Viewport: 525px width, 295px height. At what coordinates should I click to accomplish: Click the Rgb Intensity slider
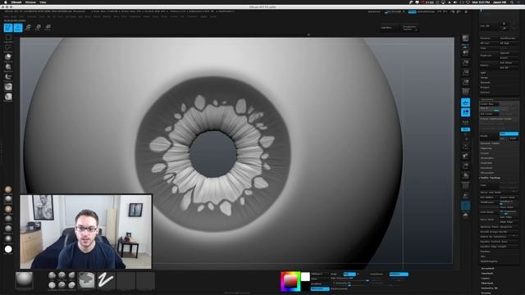pyautogui.click(x=349, y=279)
